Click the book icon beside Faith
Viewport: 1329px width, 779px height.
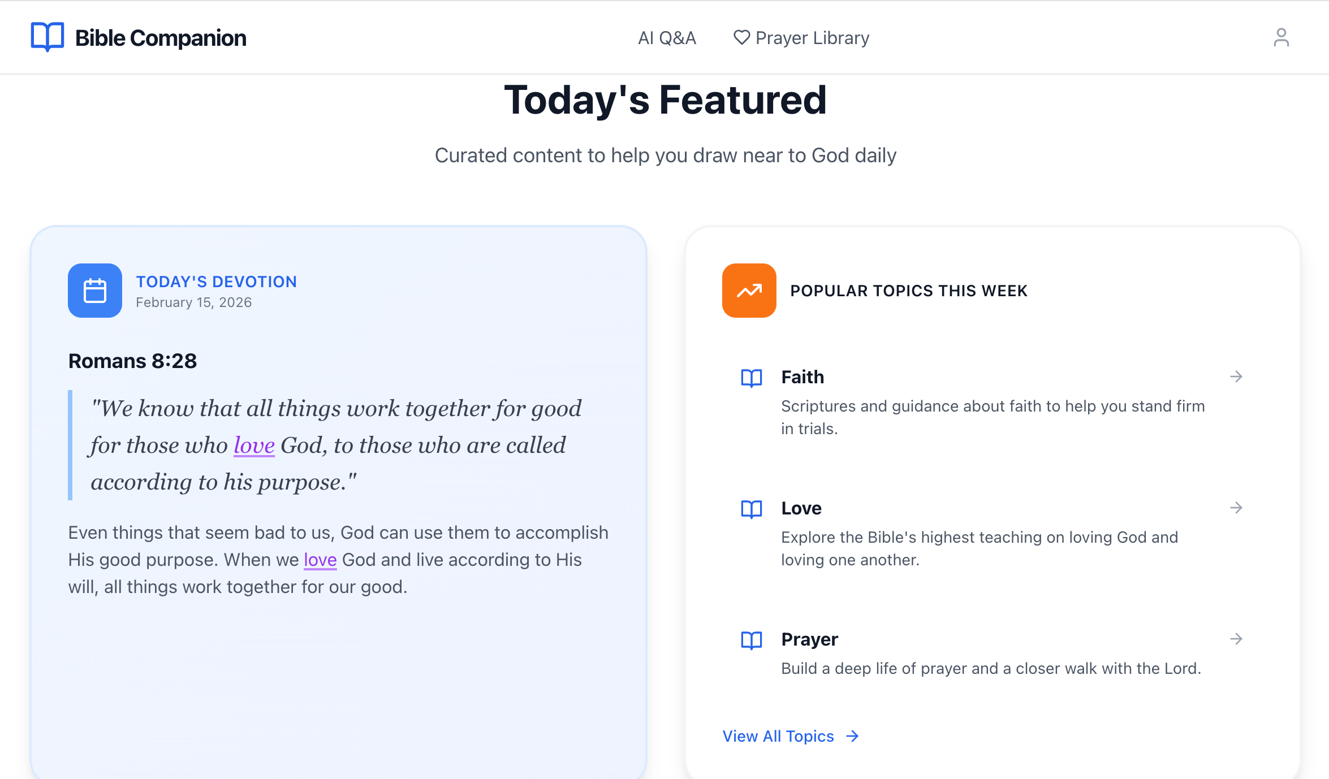click(752, 378)
